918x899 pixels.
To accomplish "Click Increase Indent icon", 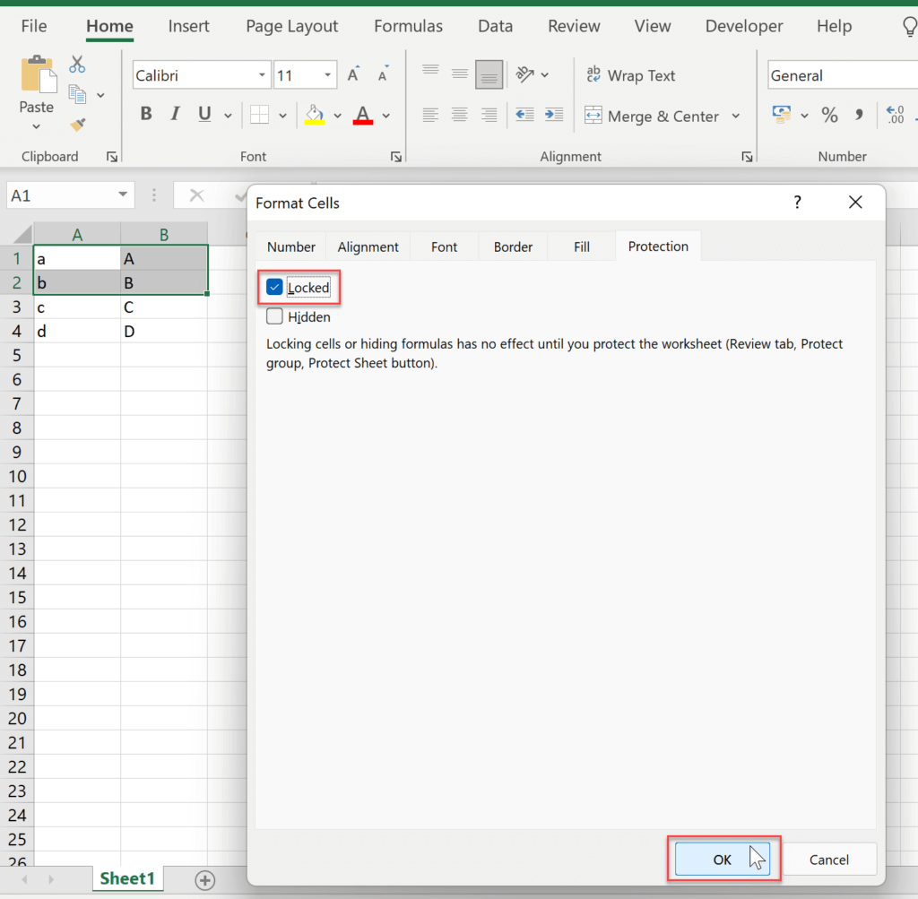I will coord(554,115).
